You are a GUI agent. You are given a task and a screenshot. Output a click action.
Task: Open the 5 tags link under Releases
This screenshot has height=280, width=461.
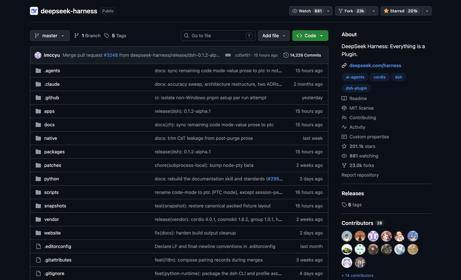(352, 205)
